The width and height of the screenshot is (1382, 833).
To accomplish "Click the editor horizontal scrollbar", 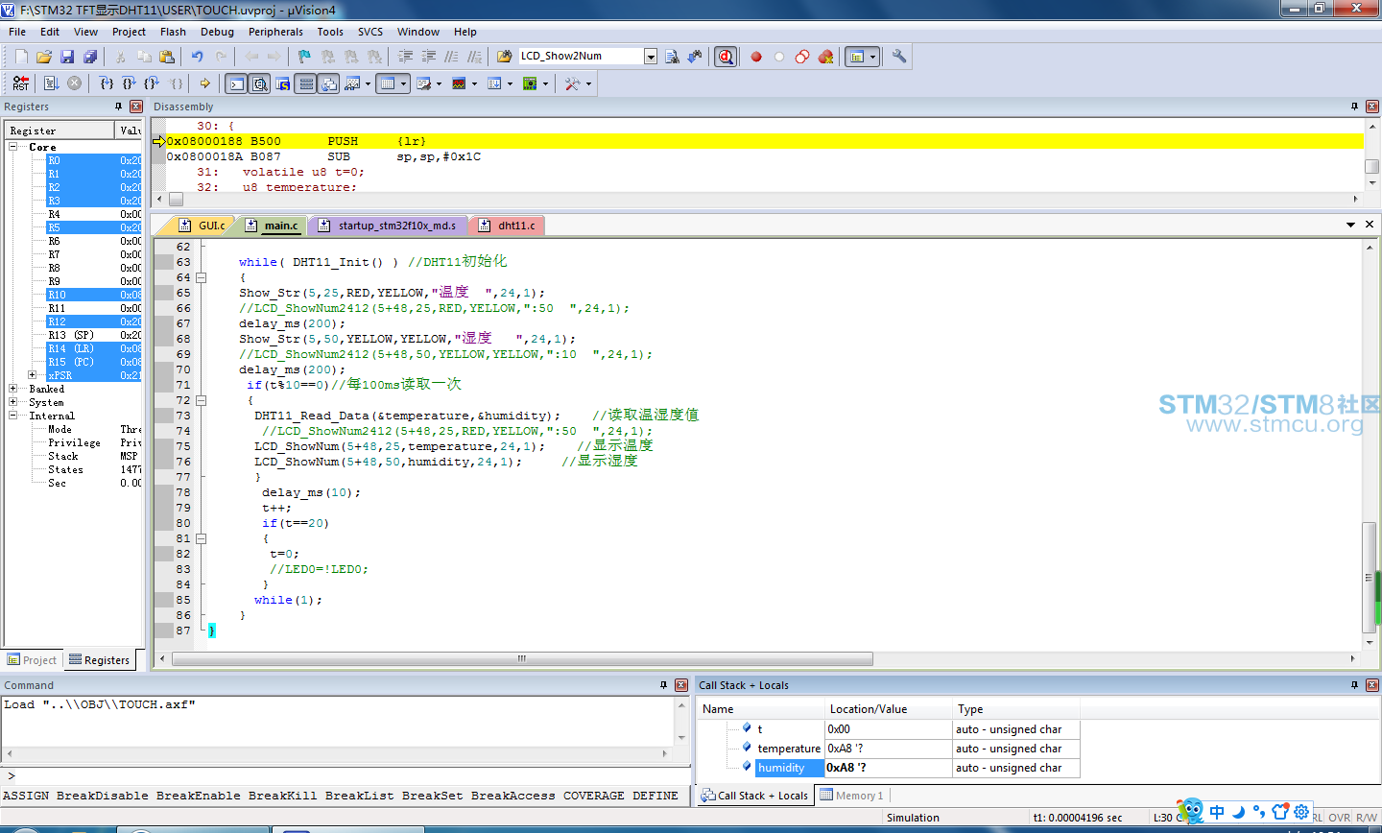I will click(x=522, y=658).
